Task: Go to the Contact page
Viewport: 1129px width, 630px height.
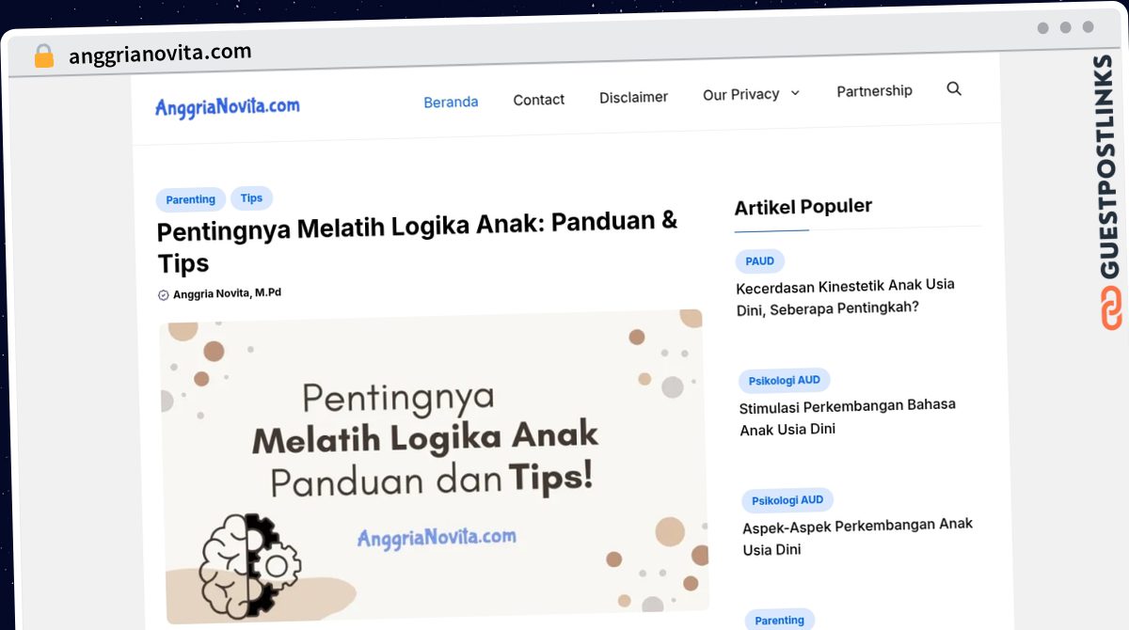Action: click(x=539, y=100)
